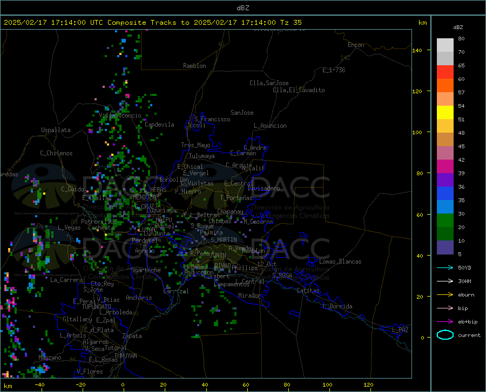Click the cyan 50YD arrow in legend

tap(445, 267)
